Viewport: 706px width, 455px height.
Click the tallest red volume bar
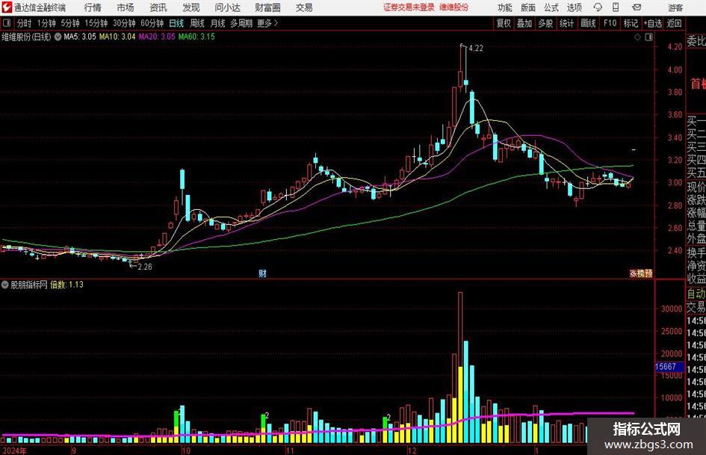[460, 368]
